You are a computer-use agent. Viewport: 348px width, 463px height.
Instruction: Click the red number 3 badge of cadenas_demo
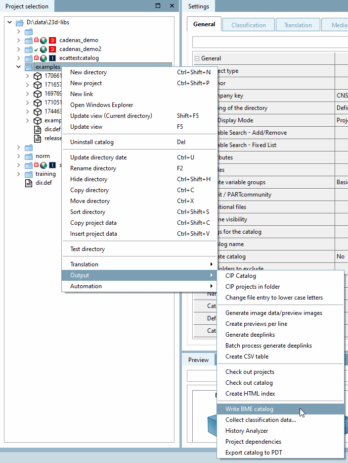pos(52,41)
